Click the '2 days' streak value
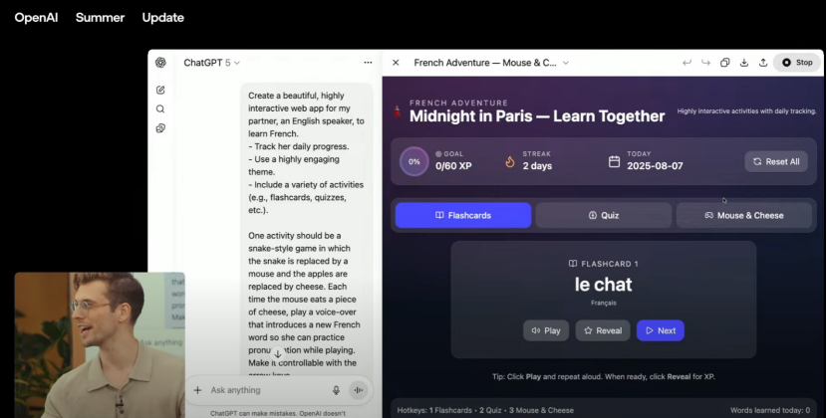 click(537, 166)
